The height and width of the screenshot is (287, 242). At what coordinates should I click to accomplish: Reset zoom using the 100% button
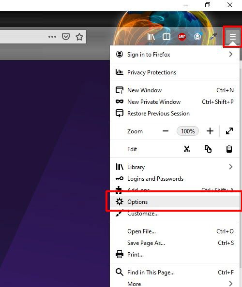(188, 131)
